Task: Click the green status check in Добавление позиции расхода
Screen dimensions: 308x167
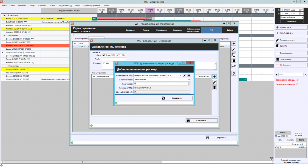Action: click(x=116, y=103)
